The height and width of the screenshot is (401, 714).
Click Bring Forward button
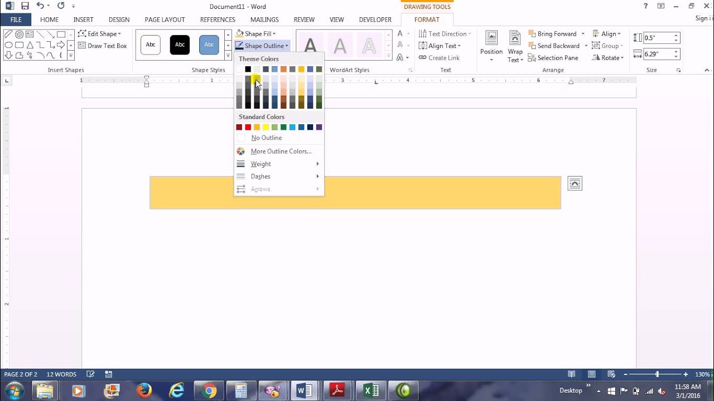pos(553,34)
